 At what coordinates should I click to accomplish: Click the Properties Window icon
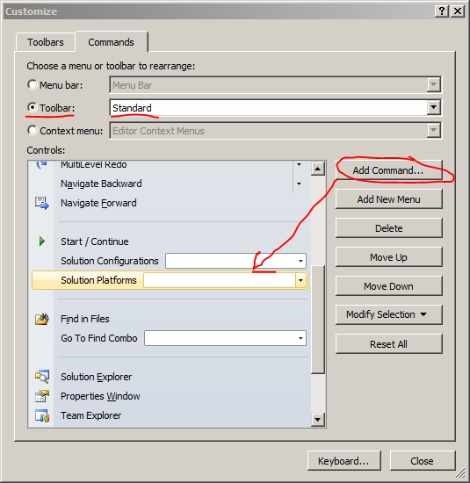click(42, 396)
